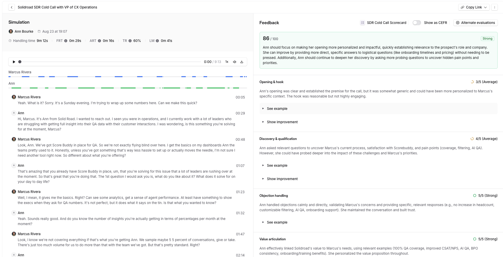Viewport: 503px width, 257px height.
Task: Click Marcus Rivera's avatar in 00:05 message
Action: point(14,97)
